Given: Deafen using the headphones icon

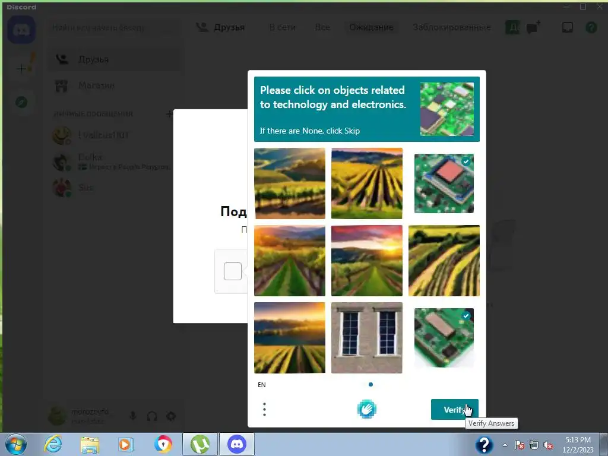Looking at the screenshot, I should 152,416.
